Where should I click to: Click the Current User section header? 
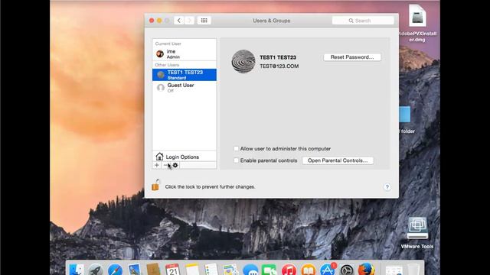pyautogui.click(x=168, y=44)
